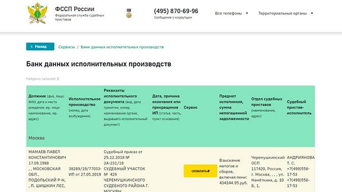
Task: Click the ruble sign on ОПЛАТИТЬ button
Action: coord(209,171)
